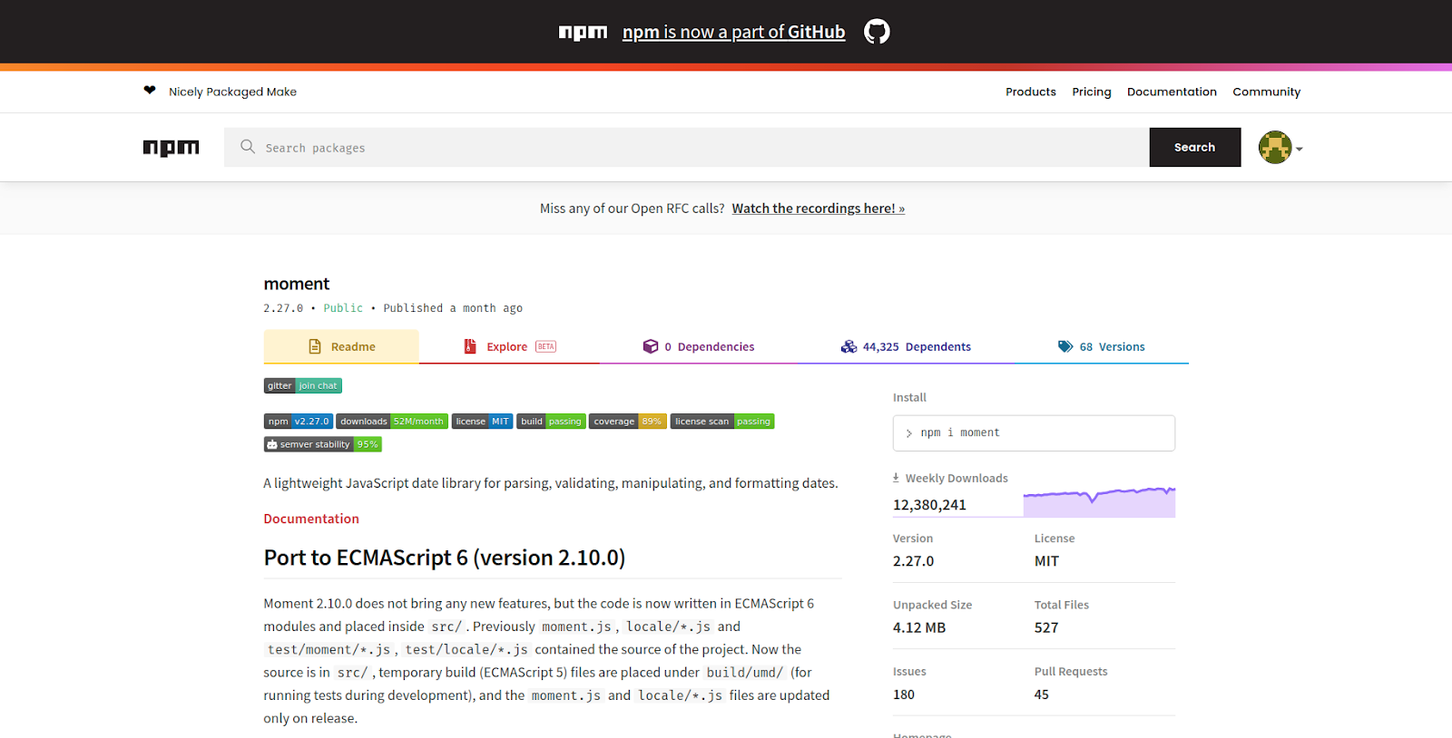Screen dimensions: 1452x738
Task: Click the Unpacked Size value 4.12 MB
Action: tap(919, 627)
